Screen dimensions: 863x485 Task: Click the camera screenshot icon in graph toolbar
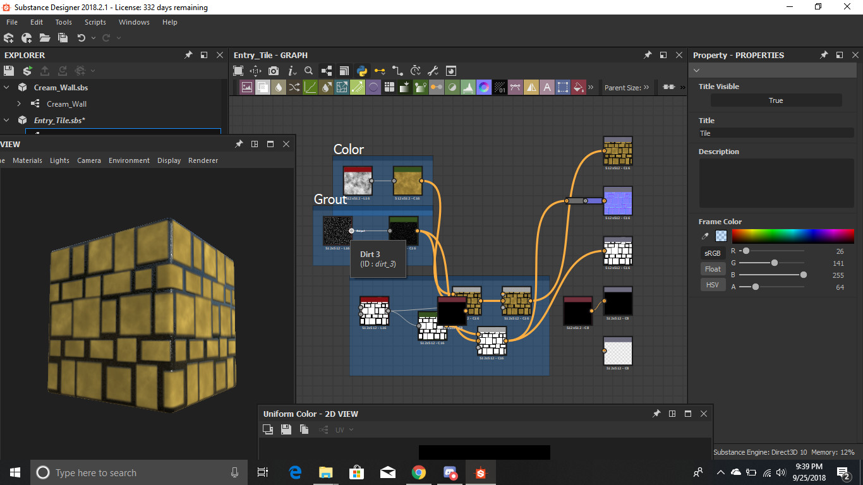tap(274, 71)
